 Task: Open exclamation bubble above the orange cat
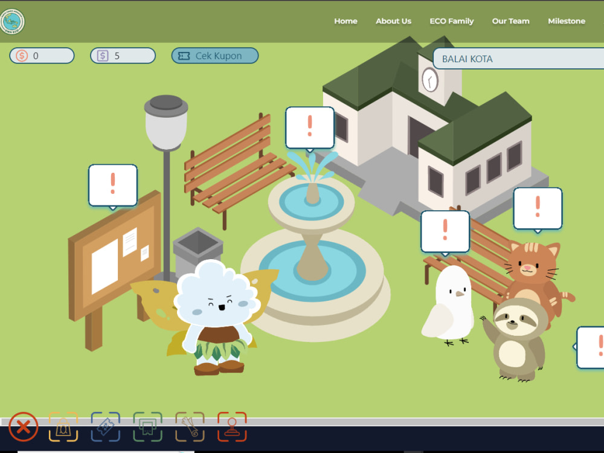click(x=538, y=210)
